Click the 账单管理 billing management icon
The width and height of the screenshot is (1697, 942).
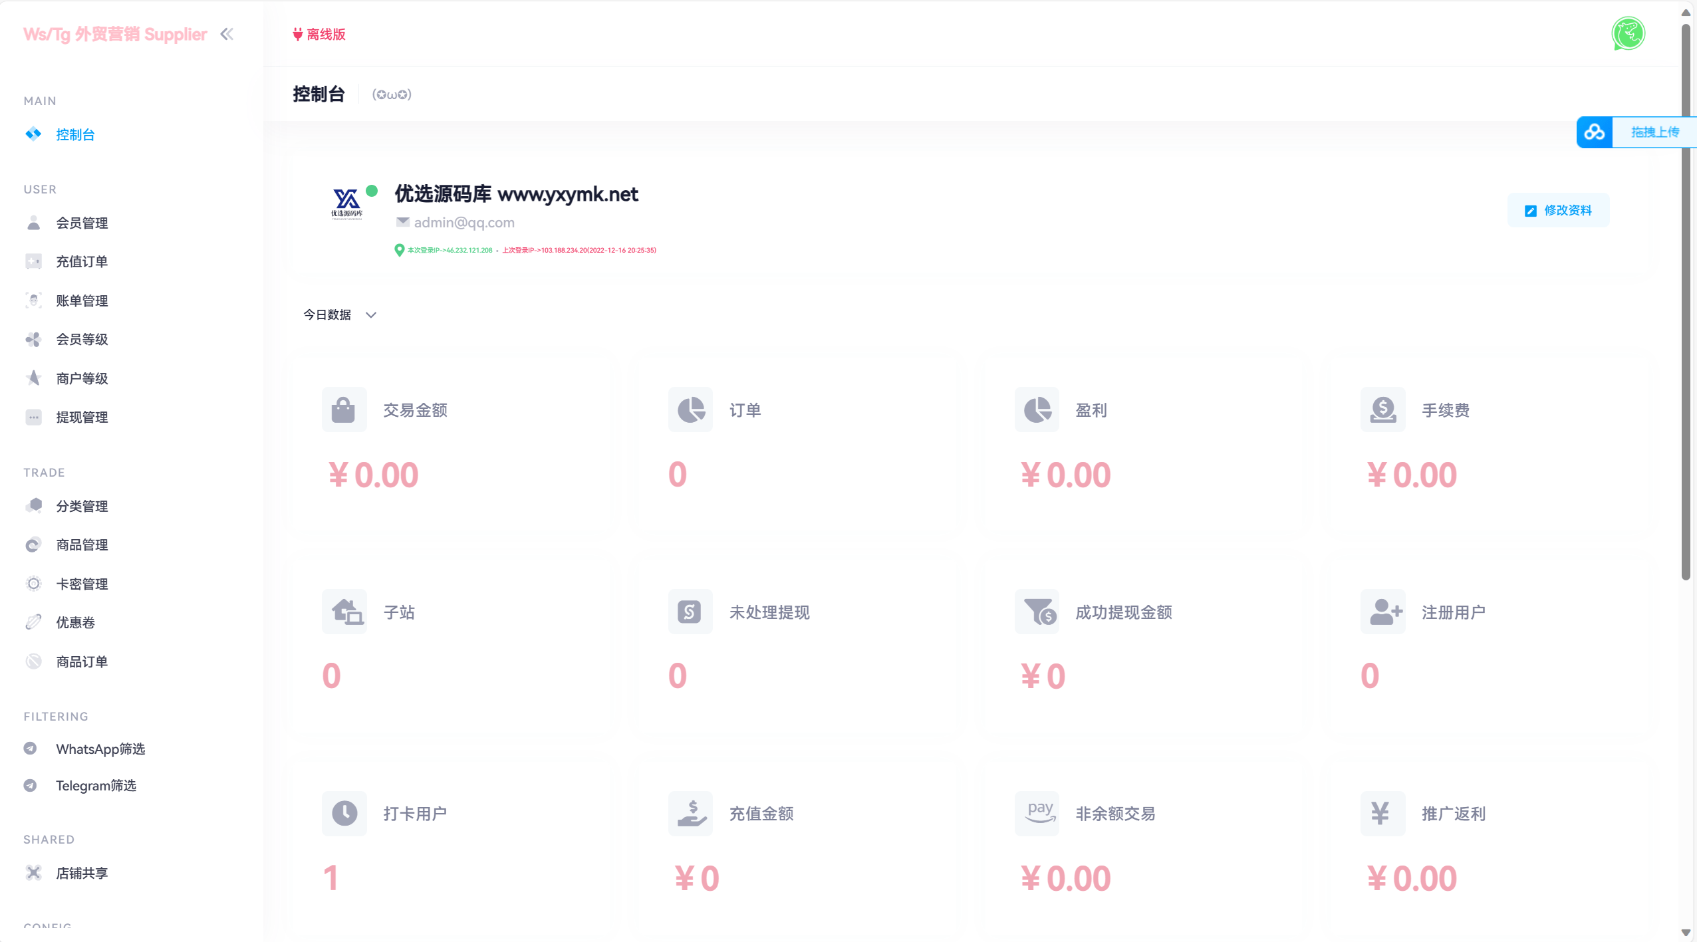34,300
